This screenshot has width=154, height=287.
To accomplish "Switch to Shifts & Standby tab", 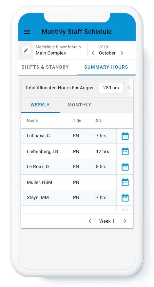I will 45,67.
